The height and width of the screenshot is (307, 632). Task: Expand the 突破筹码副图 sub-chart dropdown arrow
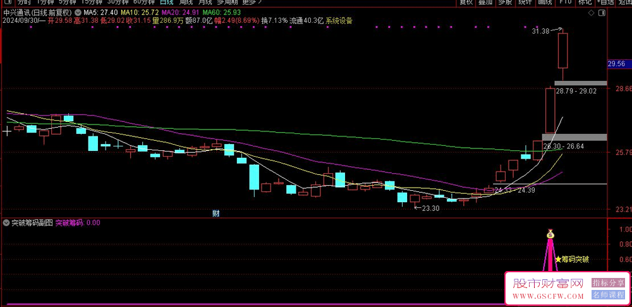pyautogui.click(x=6, y=223)
